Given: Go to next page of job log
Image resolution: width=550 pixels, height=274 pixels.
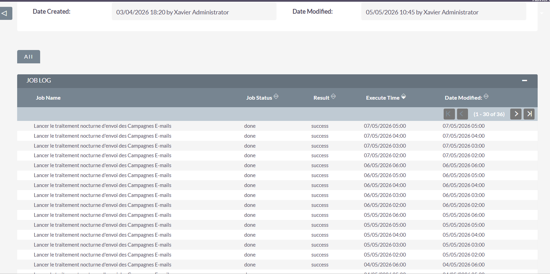Looking at the screenshot, I should point(516,114).
